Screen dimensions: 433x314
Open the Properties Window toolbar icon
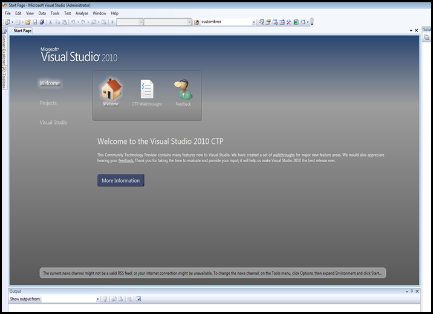268,22
